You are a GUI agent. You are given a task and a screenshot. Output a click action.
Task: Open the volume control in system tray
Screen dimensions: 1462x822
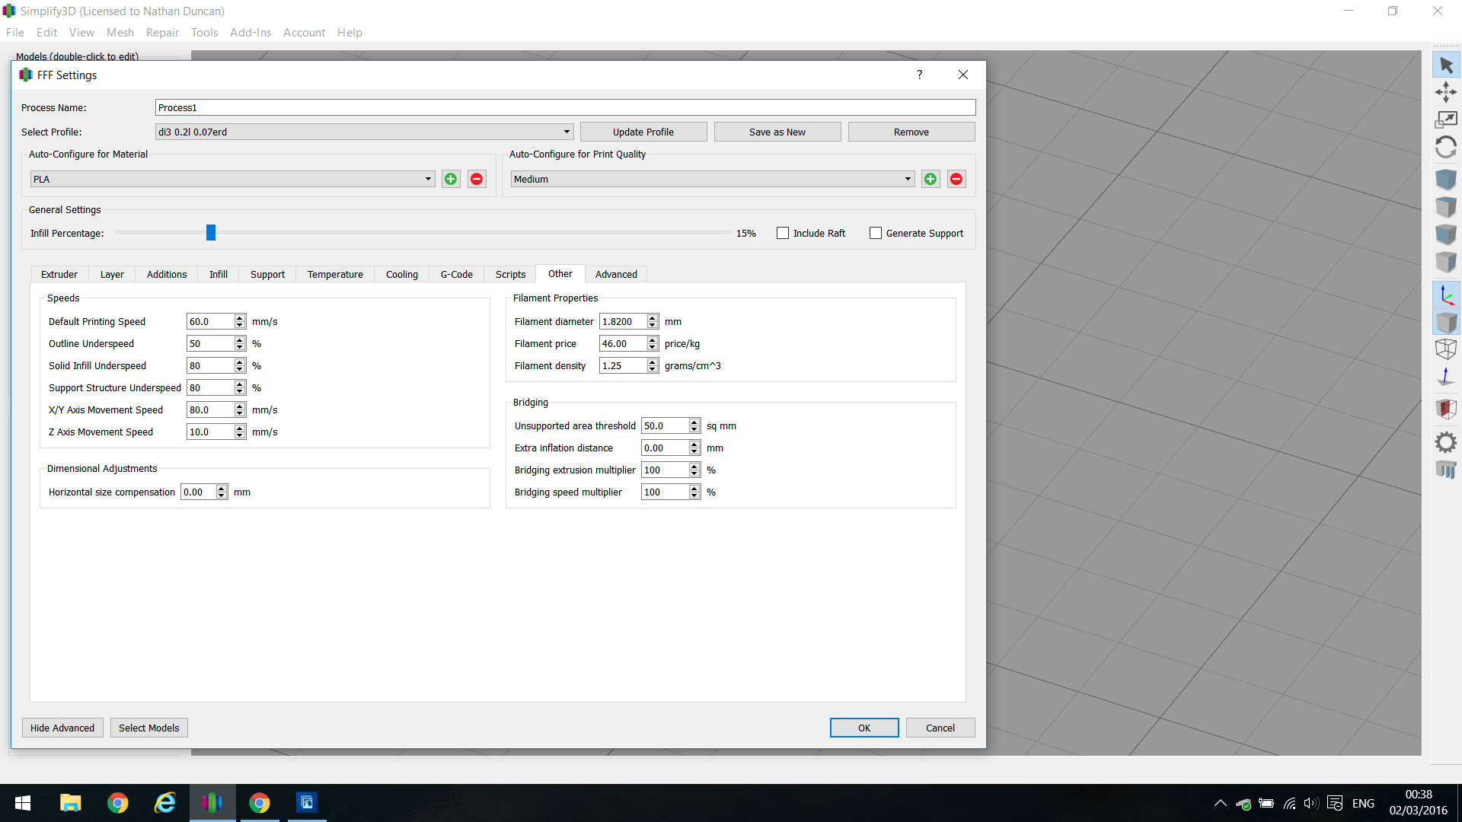tap(1310, 803)
